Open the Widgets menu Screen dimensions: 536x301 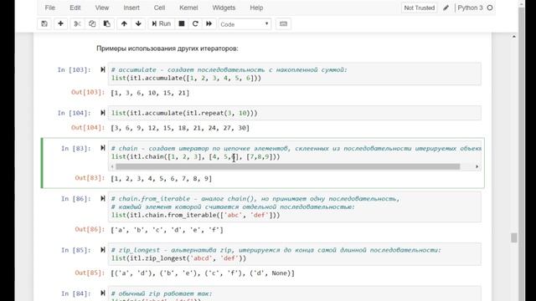[224, 8]
